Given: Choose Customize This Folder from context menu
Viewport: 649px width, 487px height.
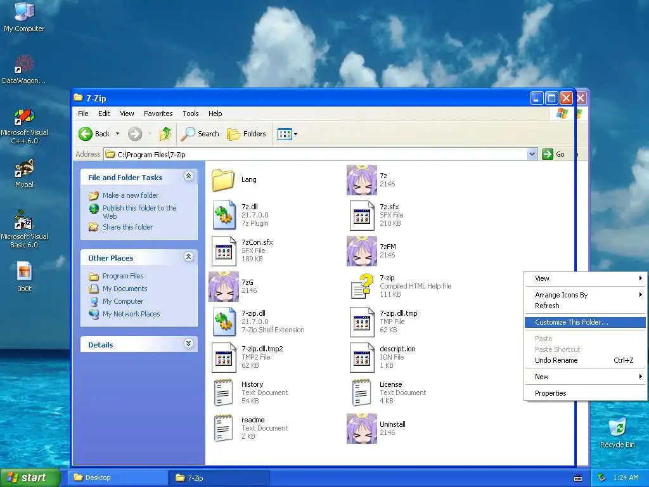Looking at the screenshot, I should 585,322.
